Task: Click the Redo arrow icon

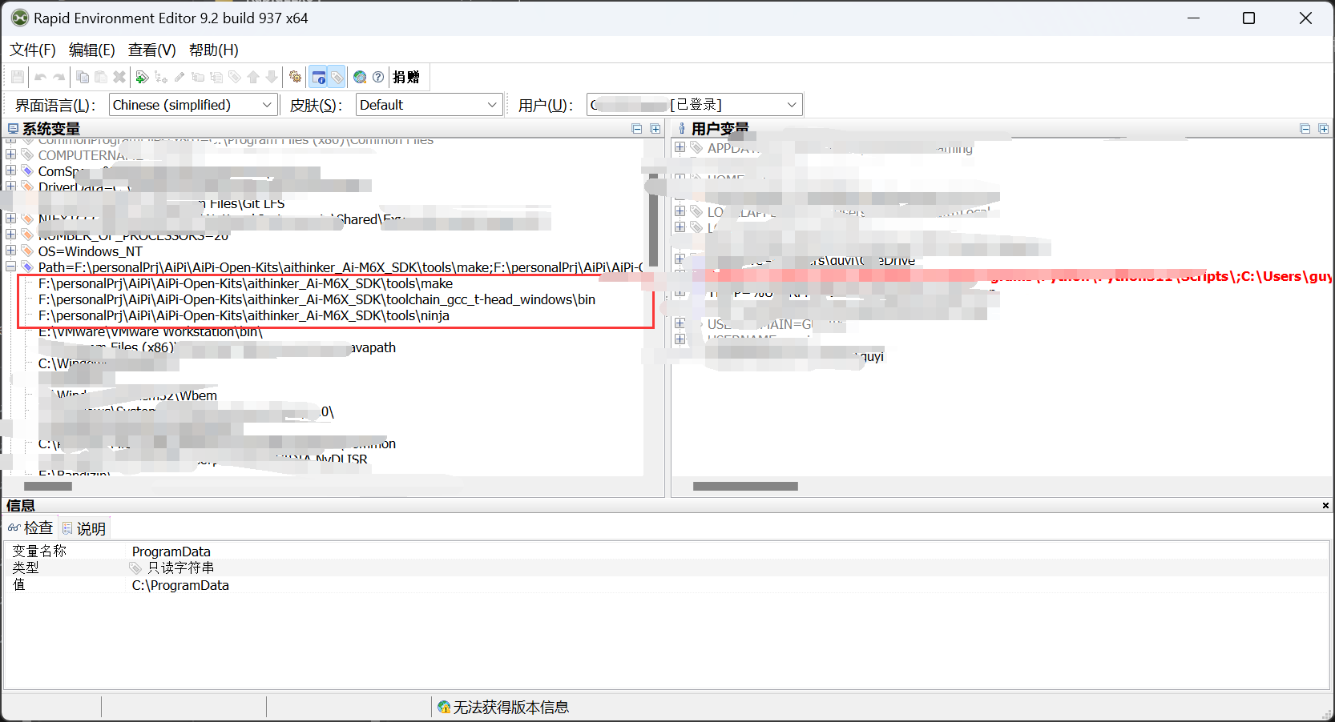Action: 59,77
